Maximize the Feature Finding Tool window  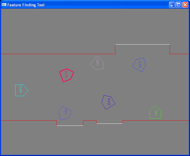(x=179, y=5)
